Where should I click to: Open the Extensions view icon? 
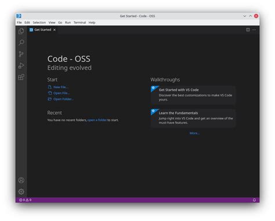tap(21, 77)
